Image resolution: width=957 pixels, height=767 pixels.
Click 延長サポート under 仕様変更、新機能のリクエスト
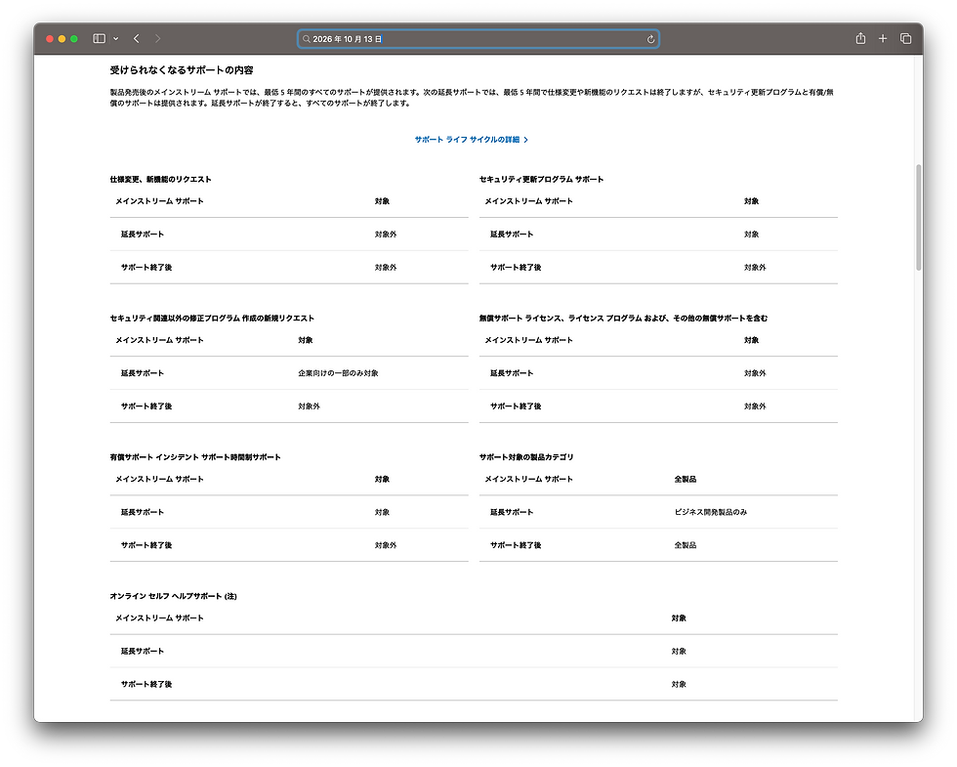(x=143, y=234)
